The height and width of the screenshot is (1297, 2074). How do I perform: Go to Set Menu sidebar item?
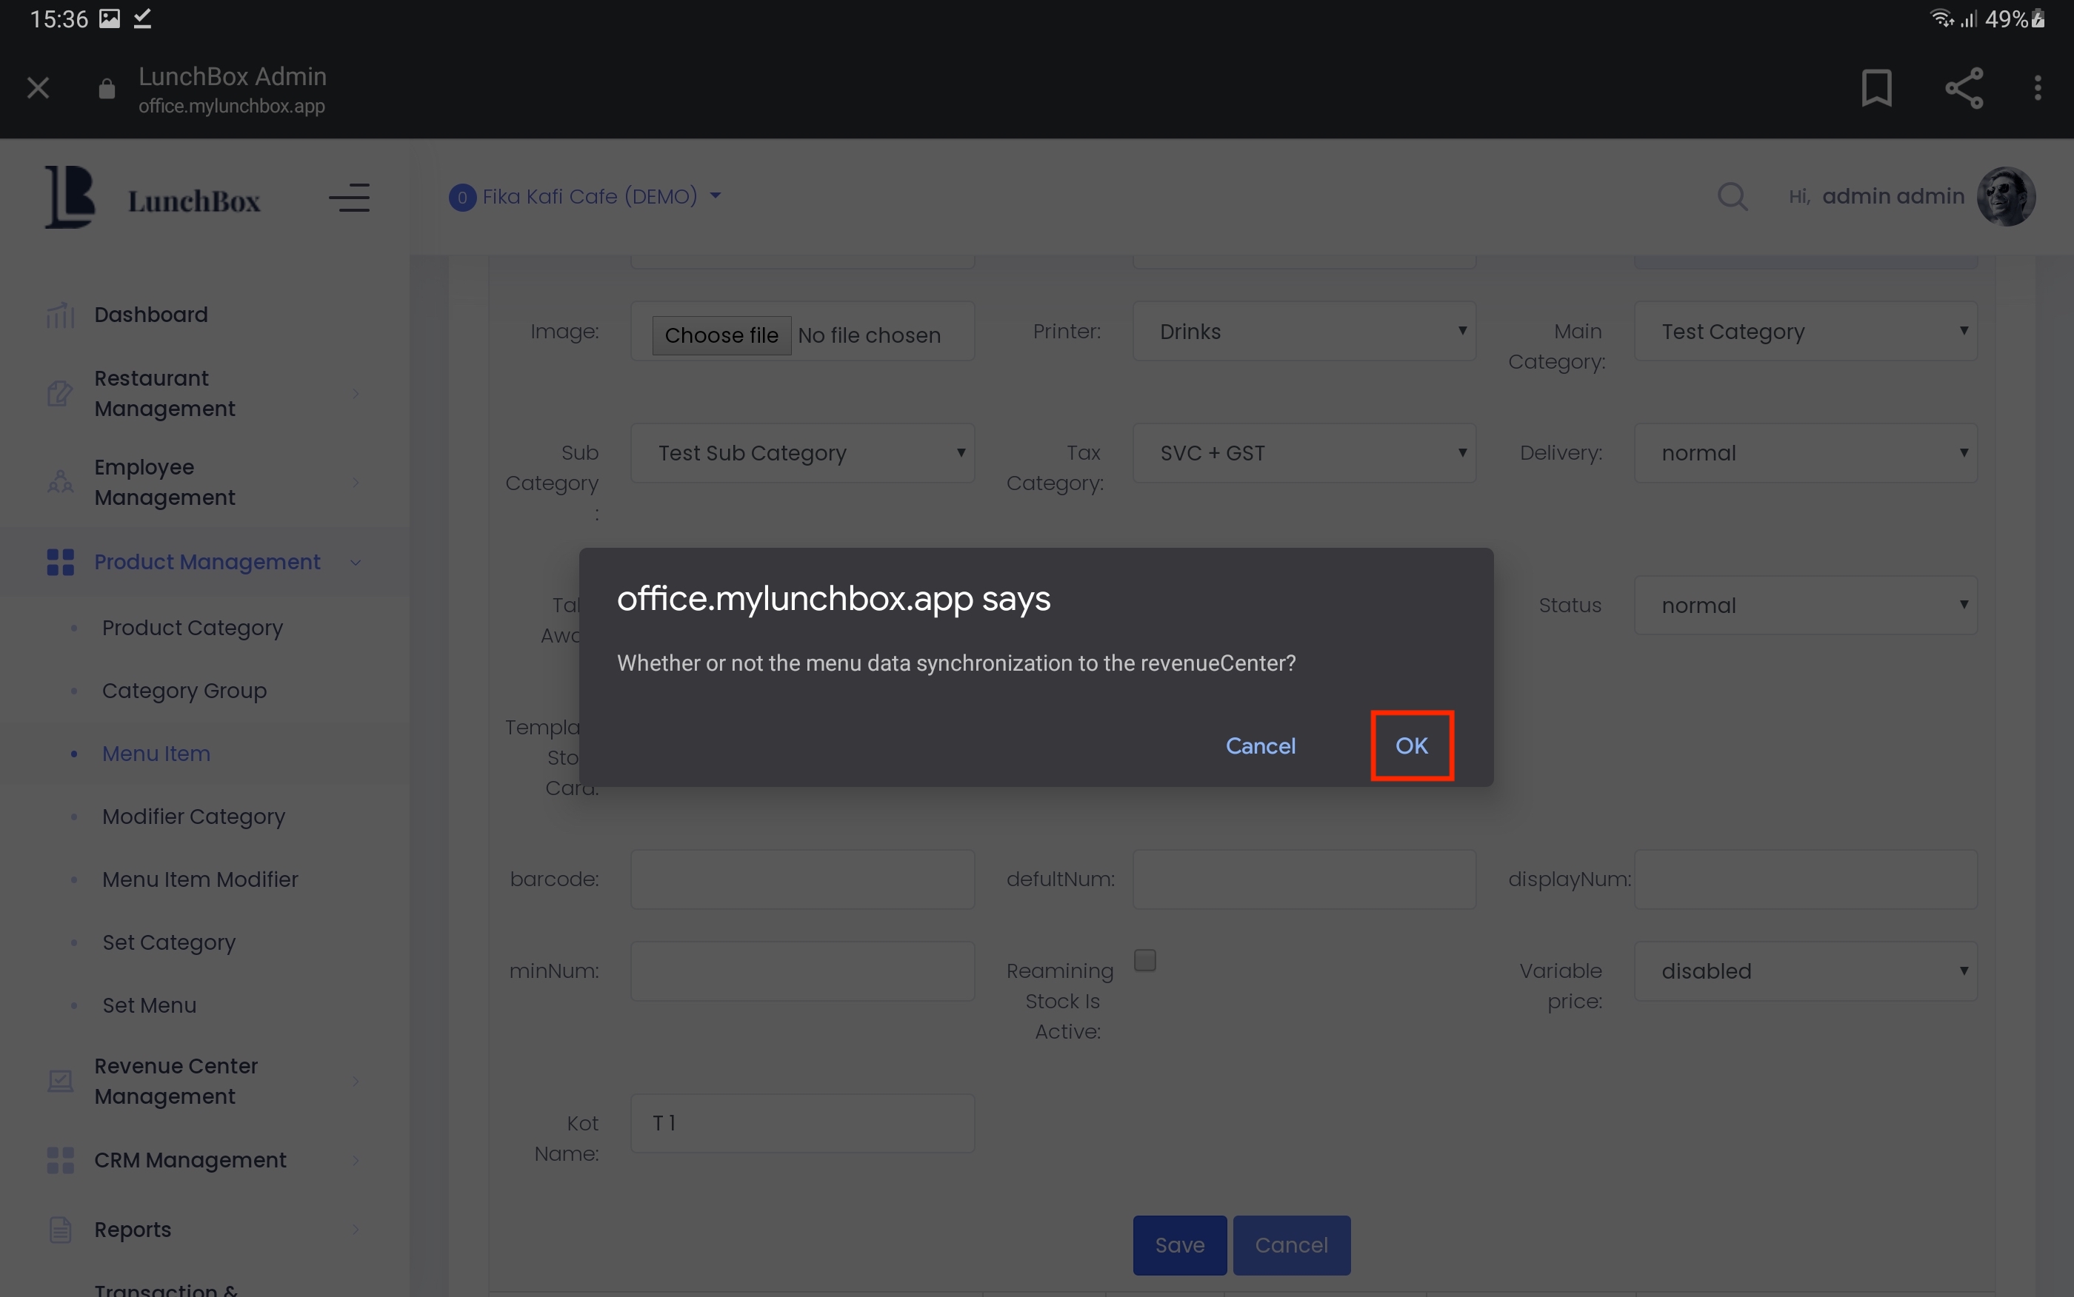[x=150, y=1005]
